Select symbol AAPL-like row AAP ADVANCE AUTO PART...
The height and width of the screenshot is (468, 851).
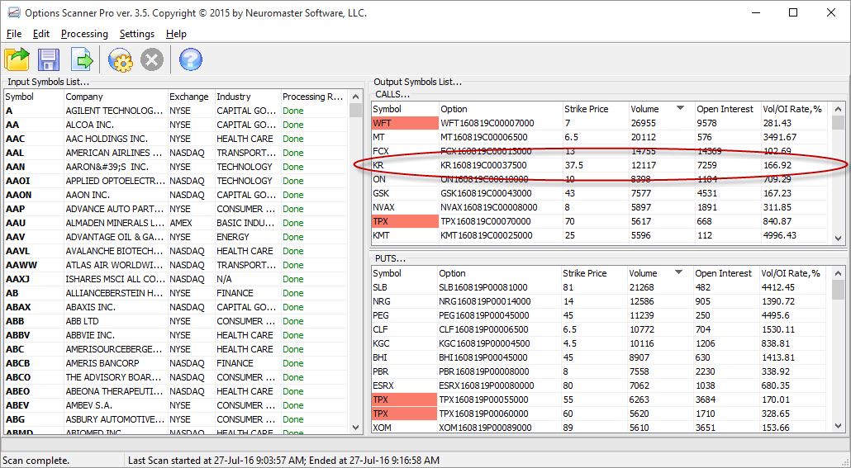(176, 209)
